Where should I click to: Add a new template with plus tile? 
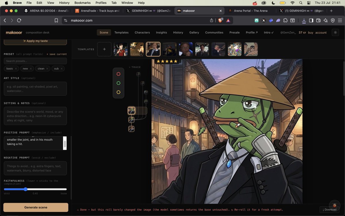pos(104,49)
